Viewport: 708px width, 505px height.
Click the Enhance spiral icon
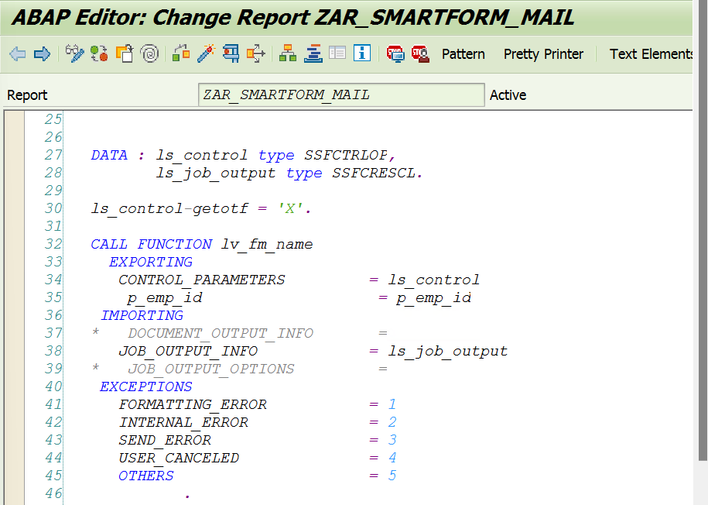(149, 53)
